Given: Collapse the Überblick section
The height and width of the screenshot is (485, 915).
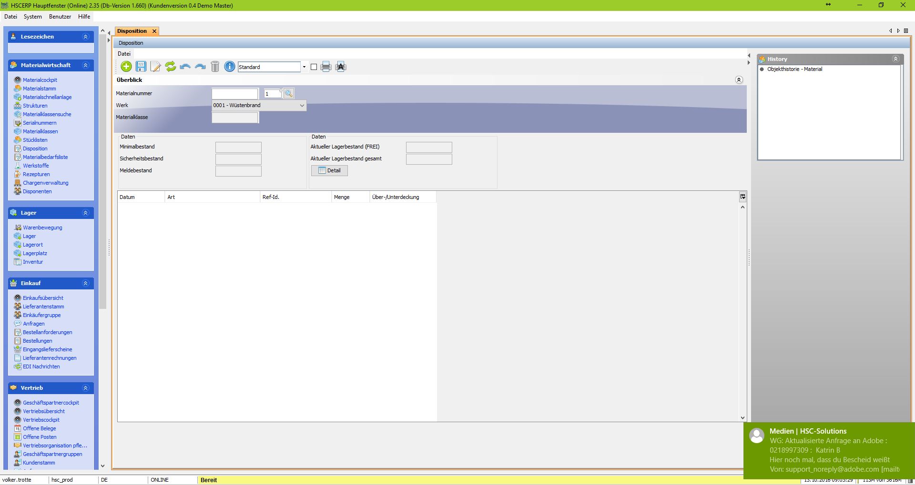Looking at the screenshot, I should click(739, 80).
